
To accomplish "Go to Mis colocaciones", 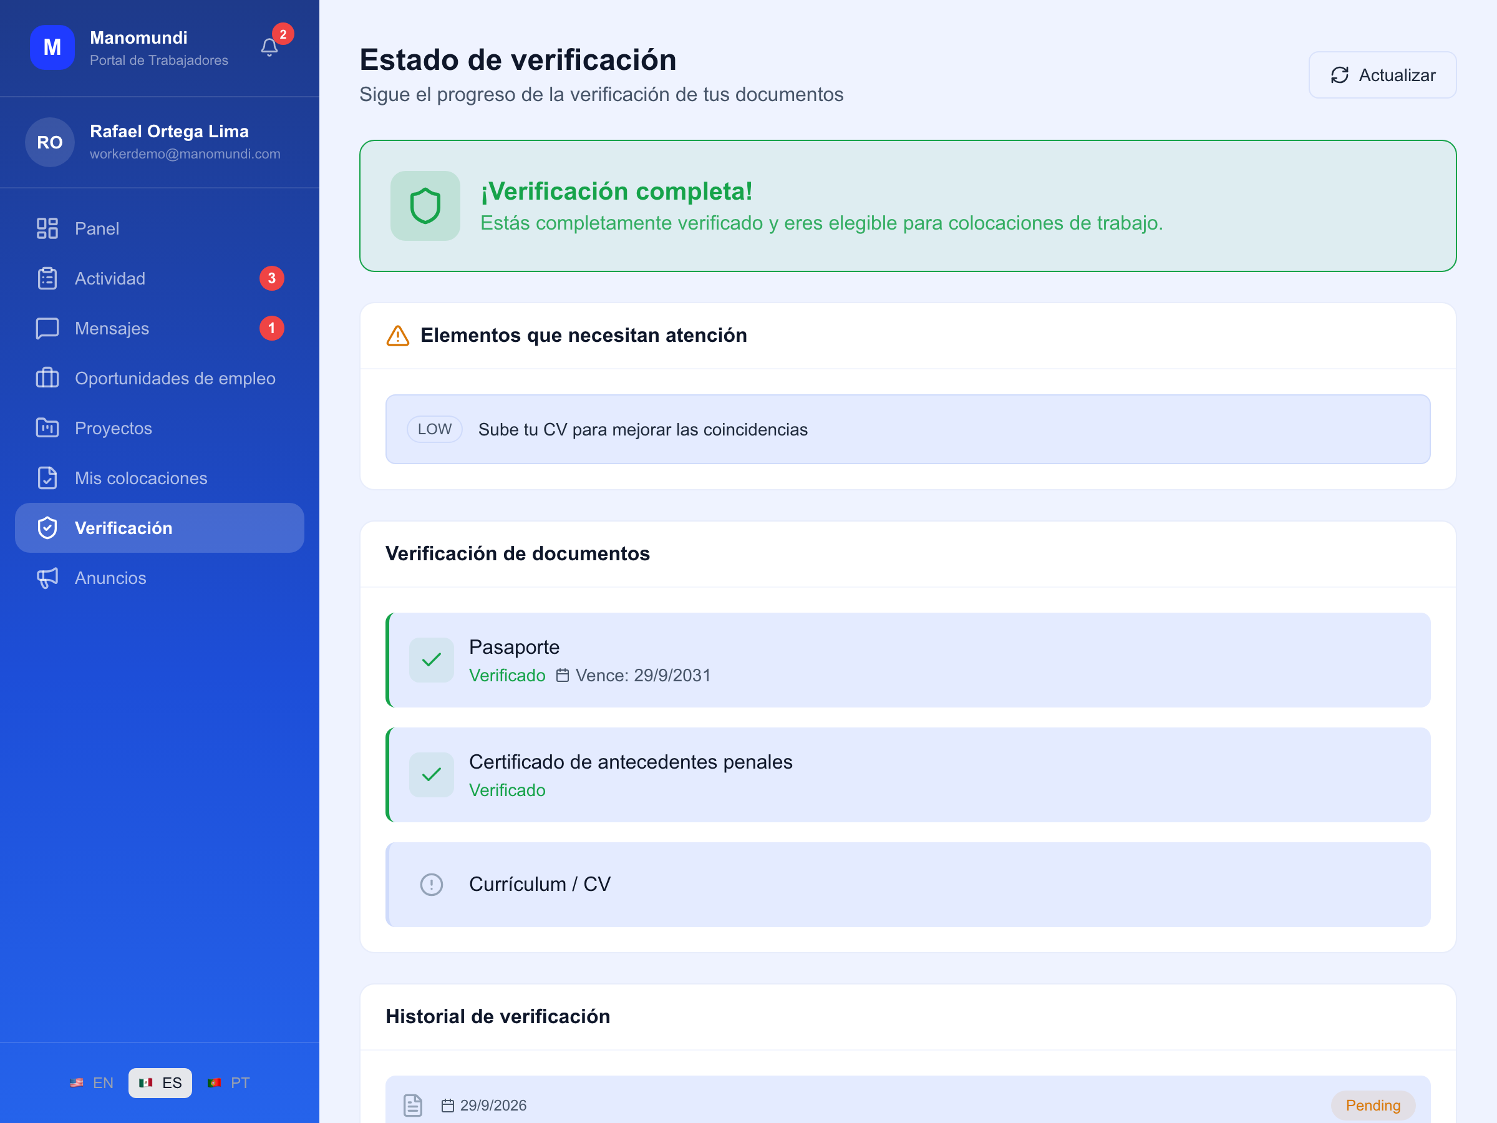I will pyautogui.click(x=160, y=478).
